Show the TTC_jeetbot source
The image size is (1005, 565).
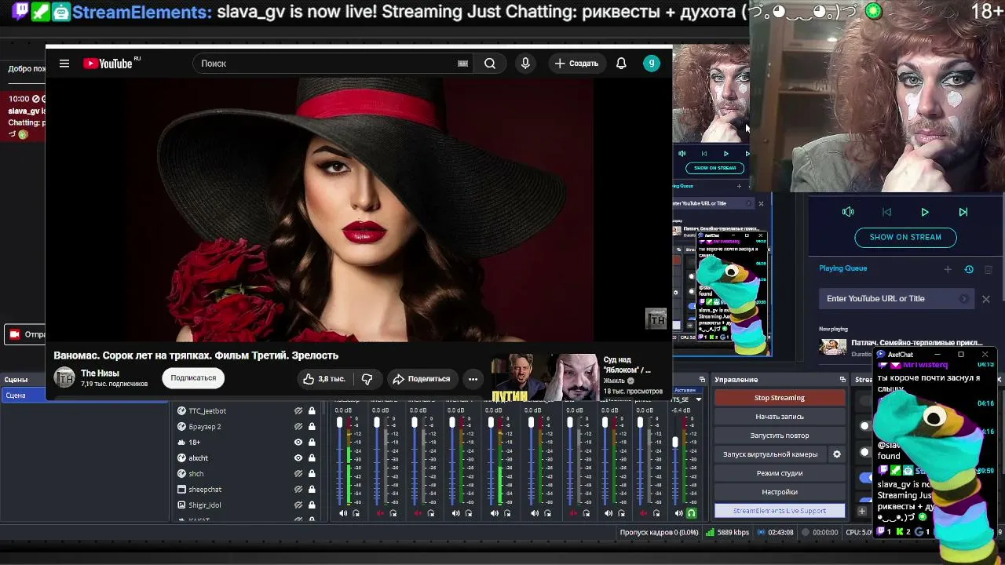tap(298, 411)
